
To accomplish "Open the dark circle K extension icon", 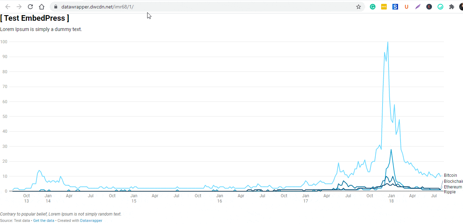I will 429,7.
